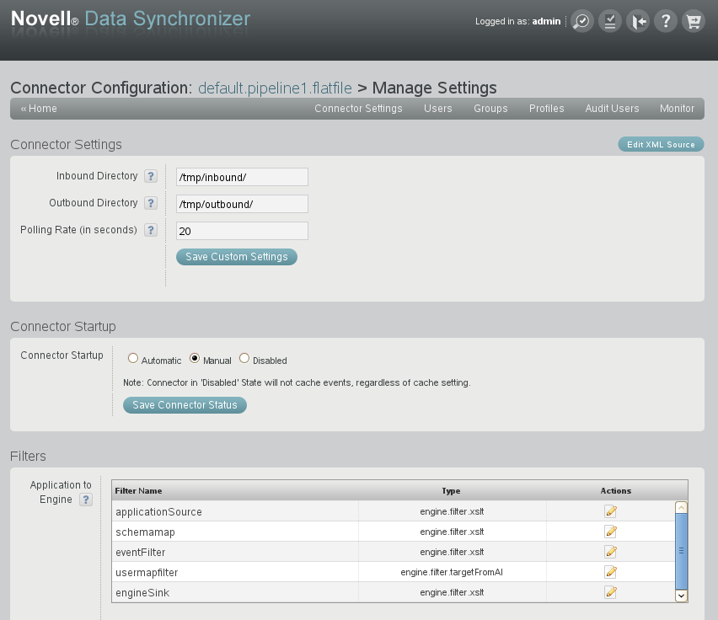
Task: Click the shopping cart icon in header
Action: (x=693, y=21)
